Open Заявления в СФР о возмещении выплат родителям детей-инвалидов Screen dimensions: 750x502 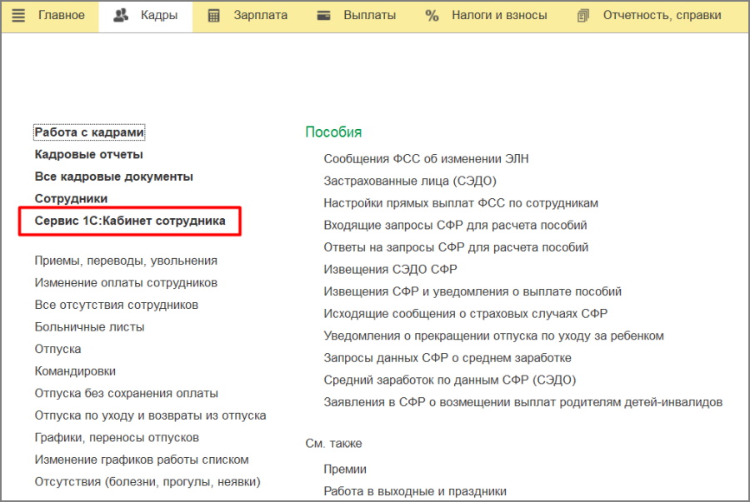pyautogui.click(x=522, y=402)
